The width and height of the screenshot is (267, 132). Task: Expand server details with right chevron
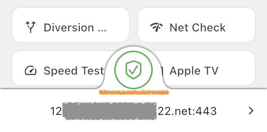click(251, 111)
